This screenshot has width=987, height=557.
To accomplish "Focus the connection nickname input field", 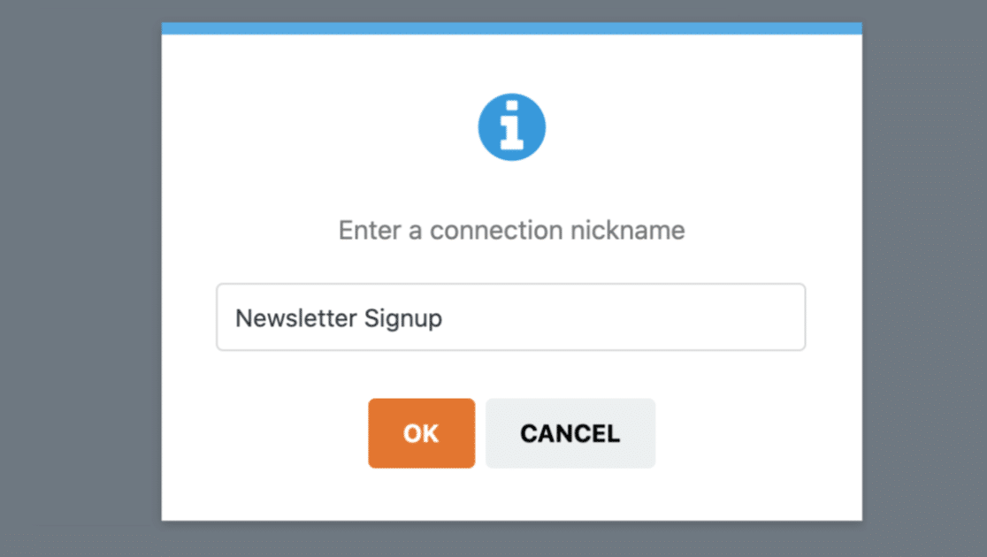I will click(510, 317).
